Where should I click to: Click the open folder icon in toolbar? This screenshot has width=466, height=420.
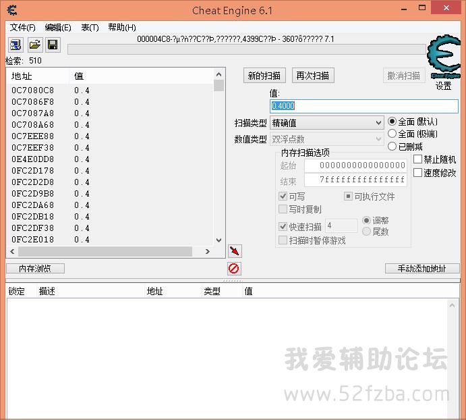(34, 45)
